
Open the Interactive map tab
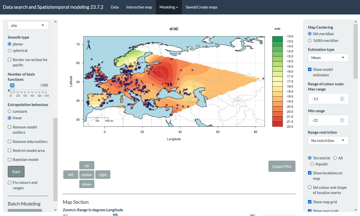(x=139, y=7)
